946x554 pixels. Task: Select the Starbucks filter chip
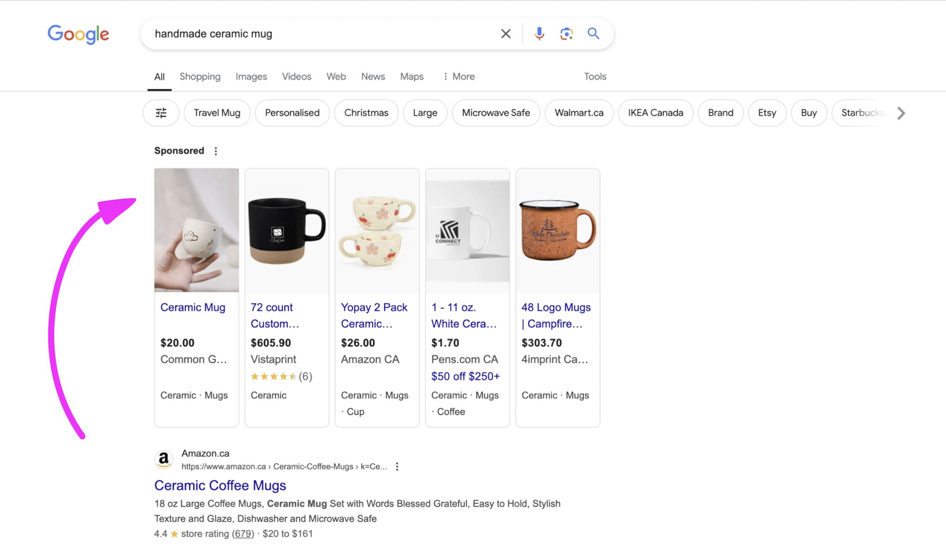[862, 113]
